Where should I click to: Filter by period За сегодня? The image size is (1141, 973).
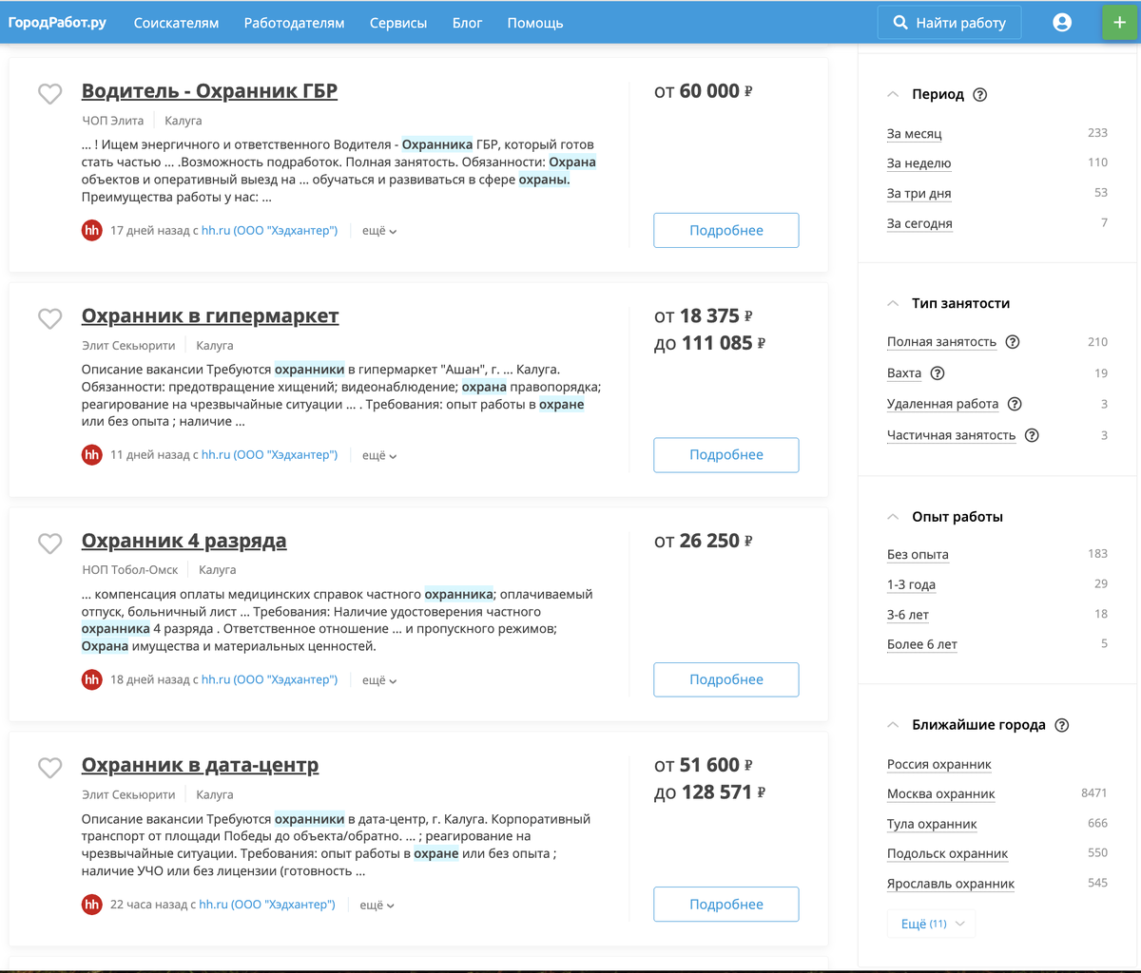(919, 224)
